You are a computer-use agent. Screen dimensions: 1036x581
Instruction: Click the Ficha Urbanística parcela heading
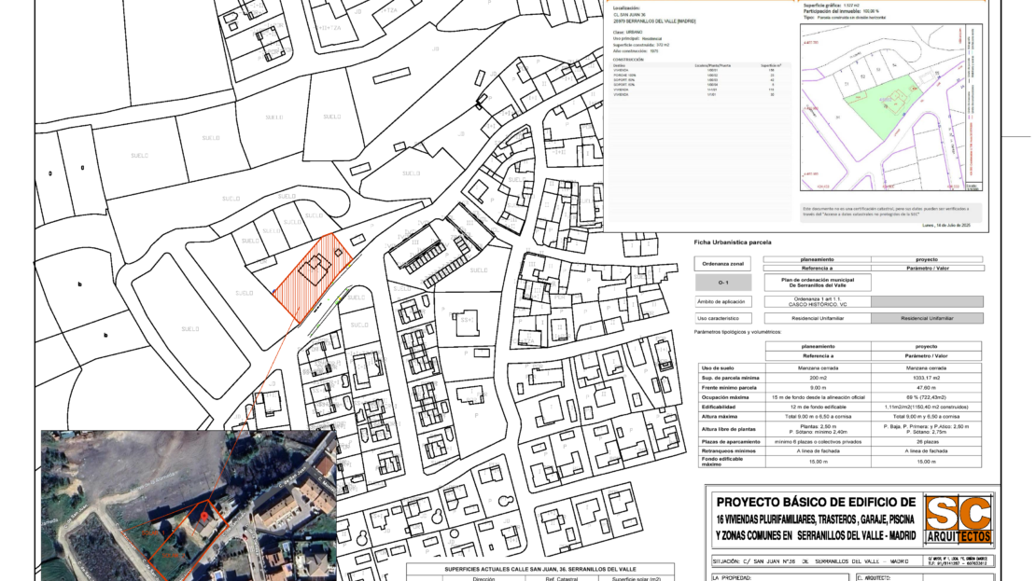[732, 242]
